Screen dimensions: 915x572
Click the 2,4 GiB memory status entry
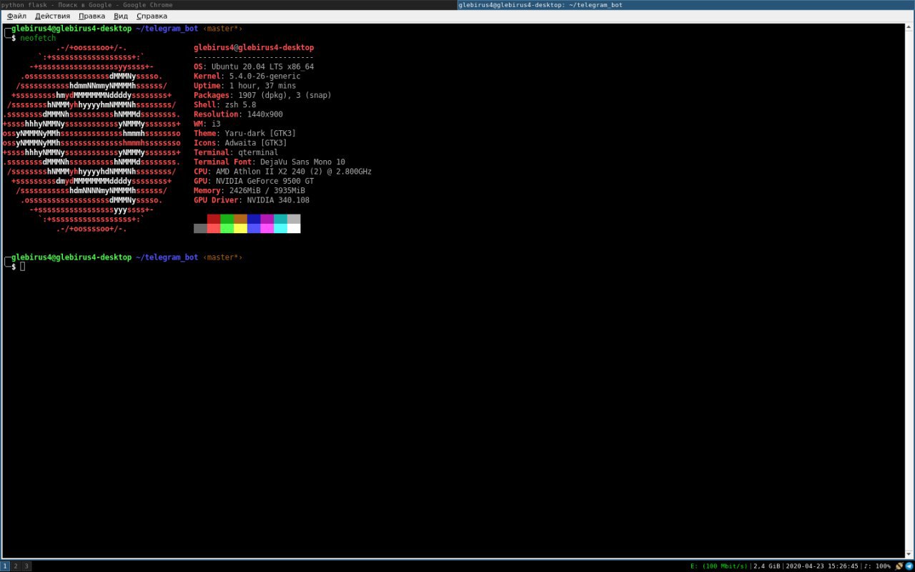[767, 566]
